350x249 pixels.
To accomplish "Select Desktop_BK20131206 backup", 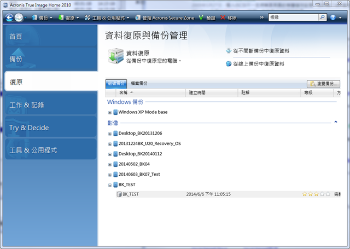I will click(x=140, y=134).
